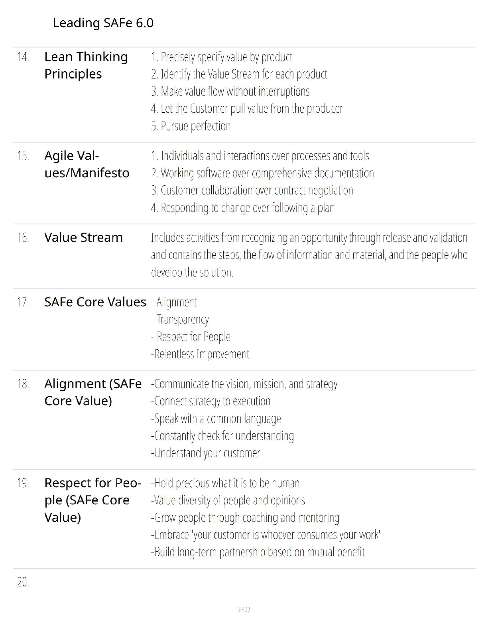Click the item number 14 label
488x631 pixels.
pyautogui.click(x=23, y=57)
